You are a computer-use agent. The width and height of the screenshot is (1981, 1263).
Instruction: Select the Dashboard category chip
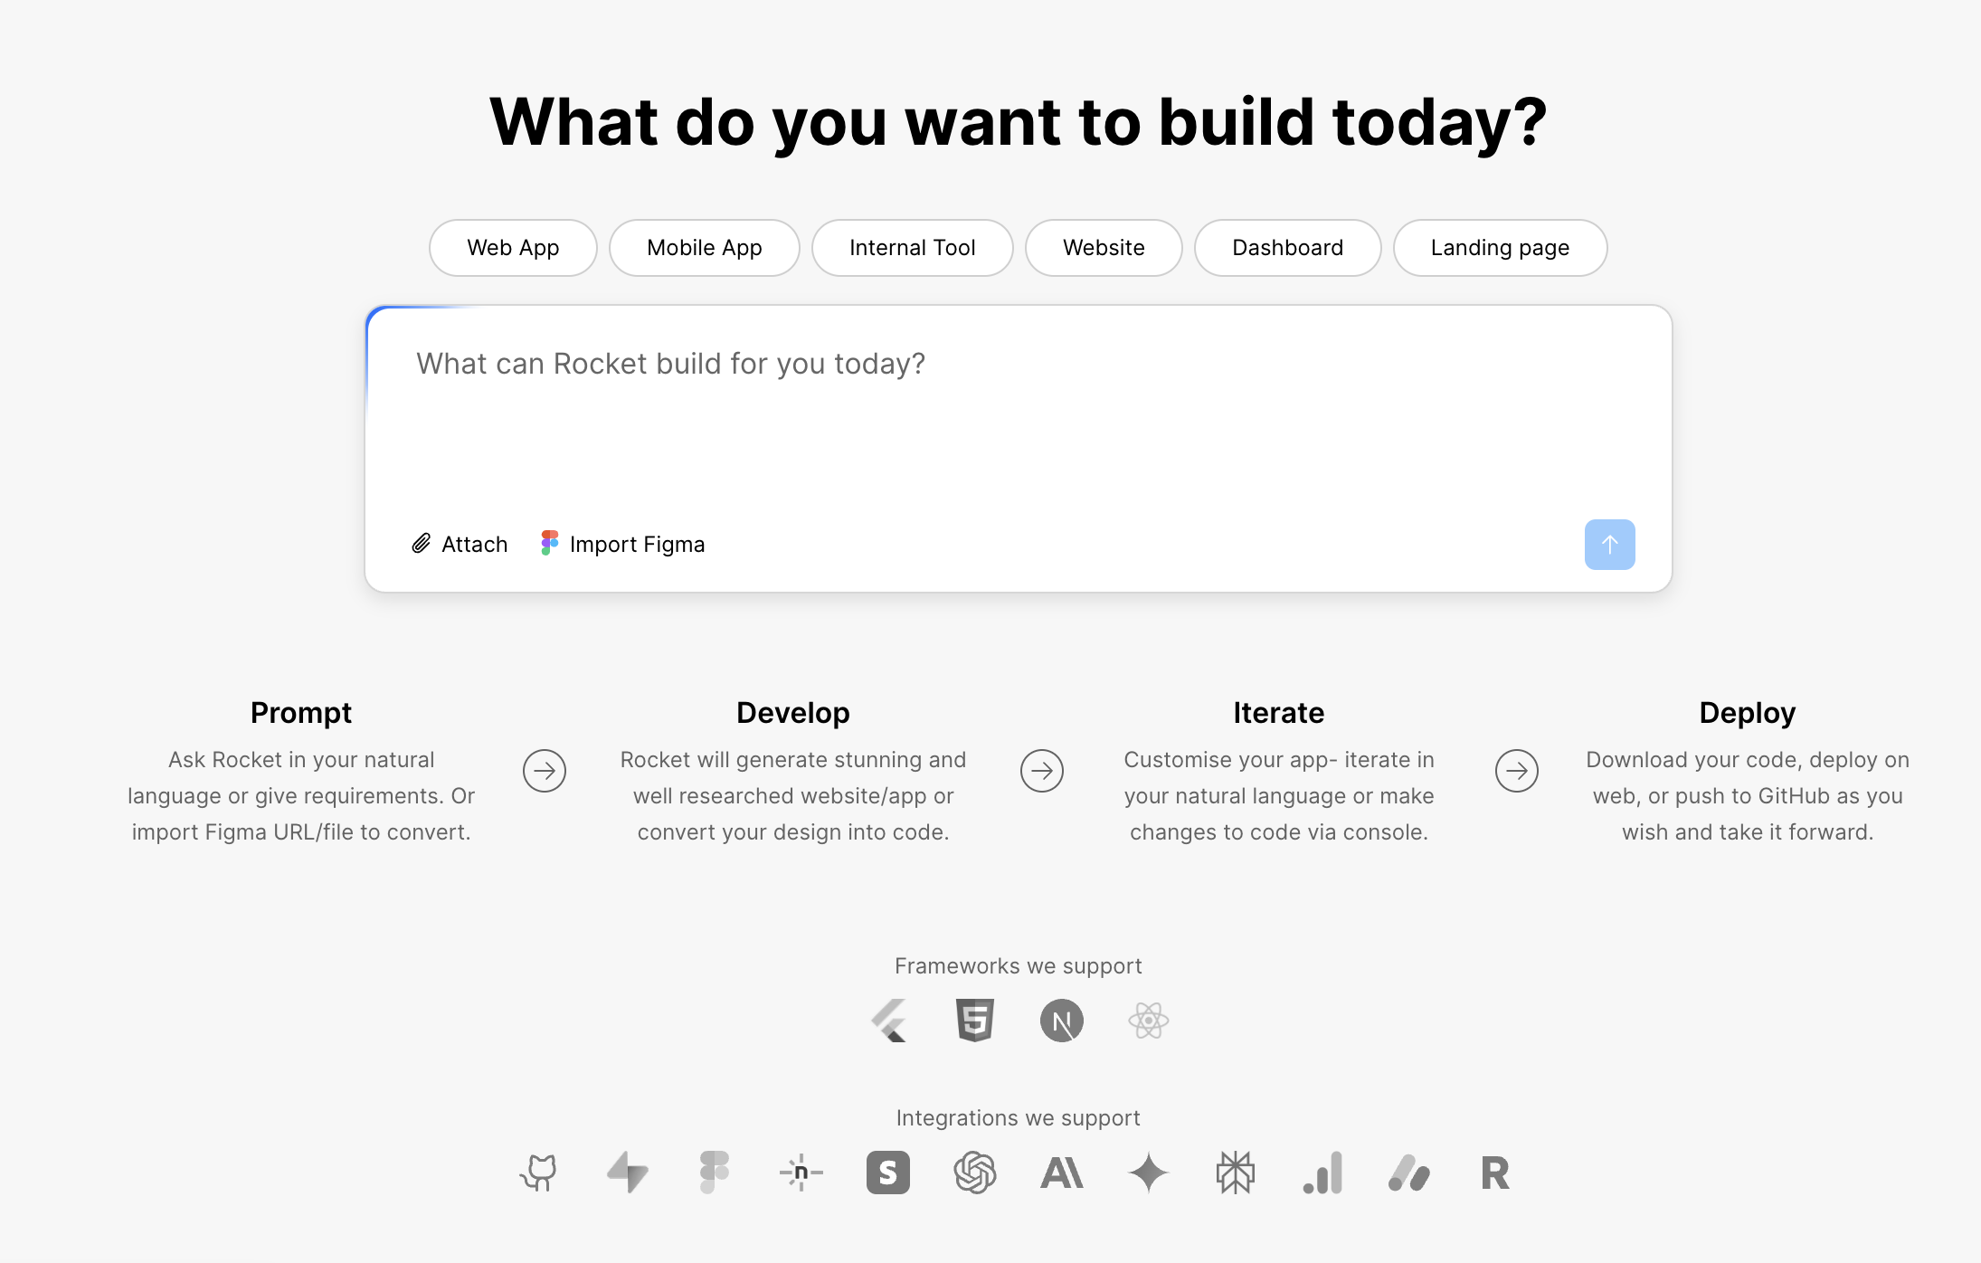[x=1287, y=248]
